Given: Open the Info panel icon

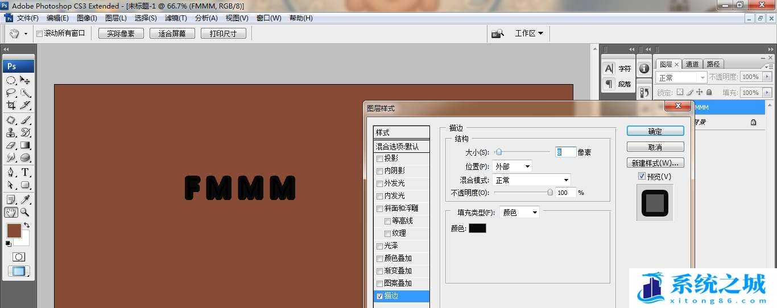Looking at the screenshot, I should pos(644,68).
